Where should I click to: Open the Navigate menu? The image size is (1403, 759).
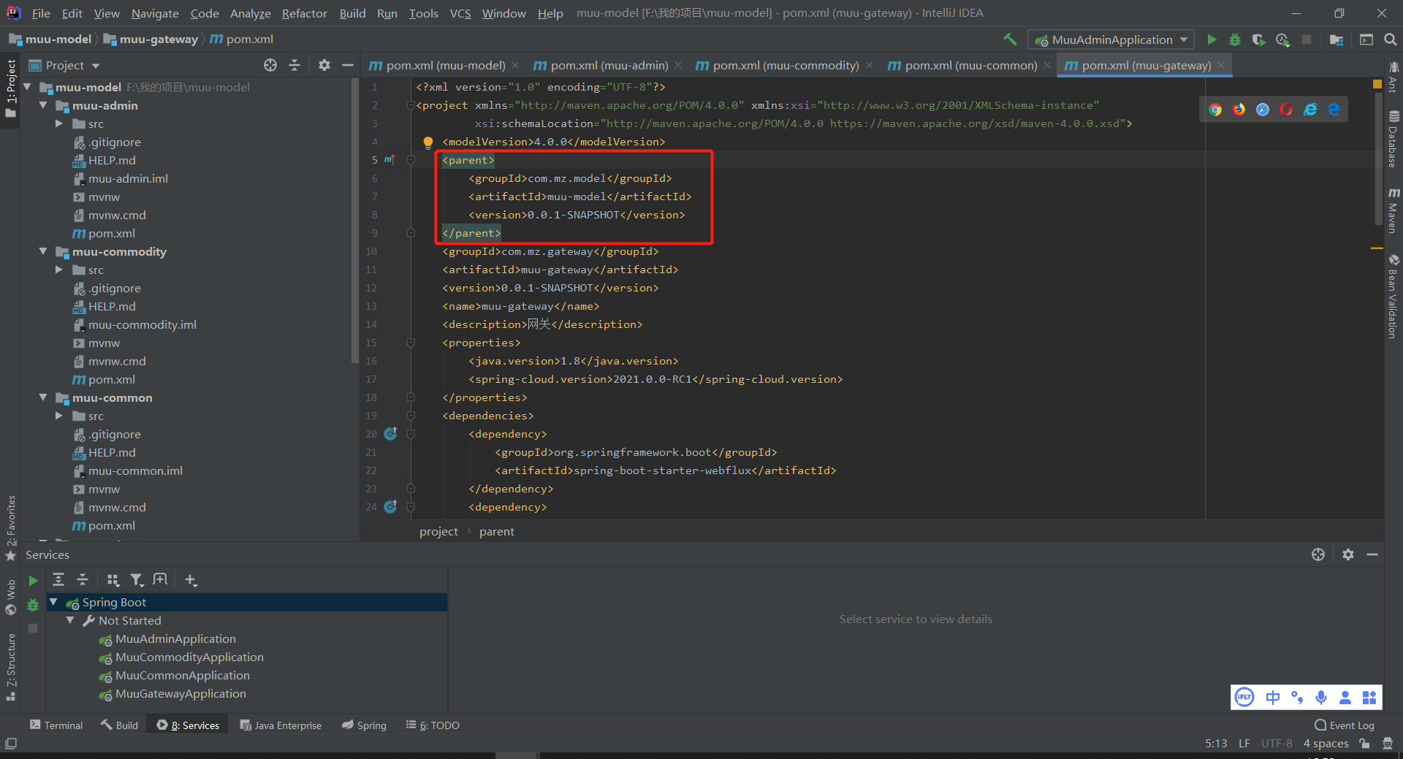click(x=155, y=13)
